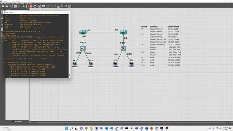Image resolution: width=233 pixels, height=131 pixels.
Task: Click the workspace horizontal scrollbar
Action: [x=131, y=122]
